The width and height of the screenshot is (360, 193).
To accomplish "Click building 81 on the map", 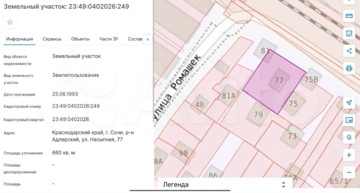I will point(265,50).
